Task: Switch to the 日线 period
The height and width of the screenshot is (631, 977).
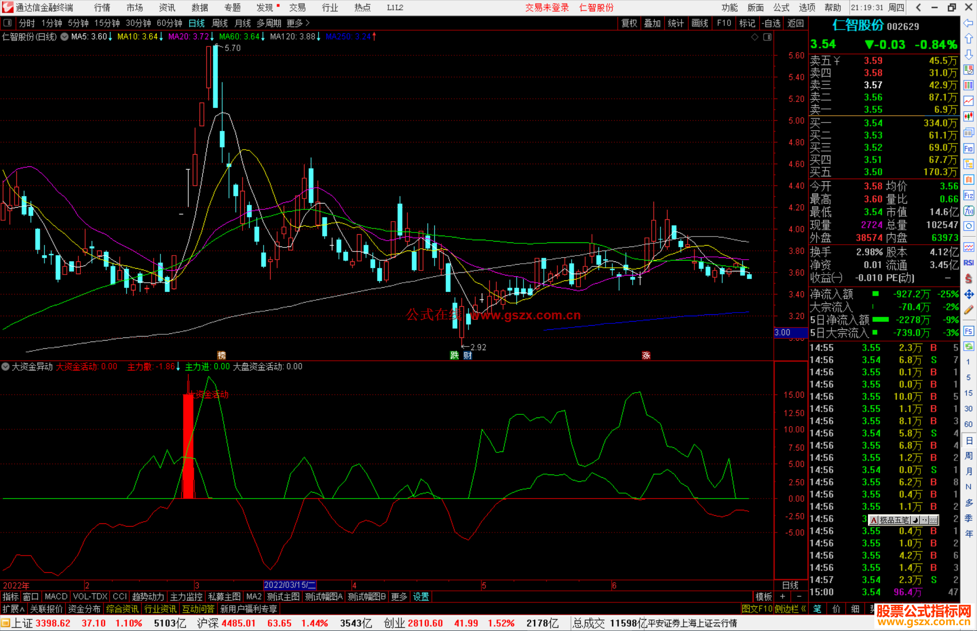Action: coord(196,23)
